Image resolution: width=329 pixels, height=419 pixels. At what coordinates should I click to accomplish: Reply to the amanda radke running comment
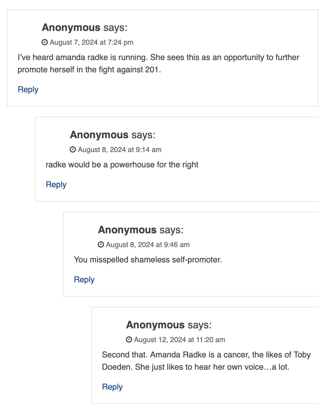point(28,89)
